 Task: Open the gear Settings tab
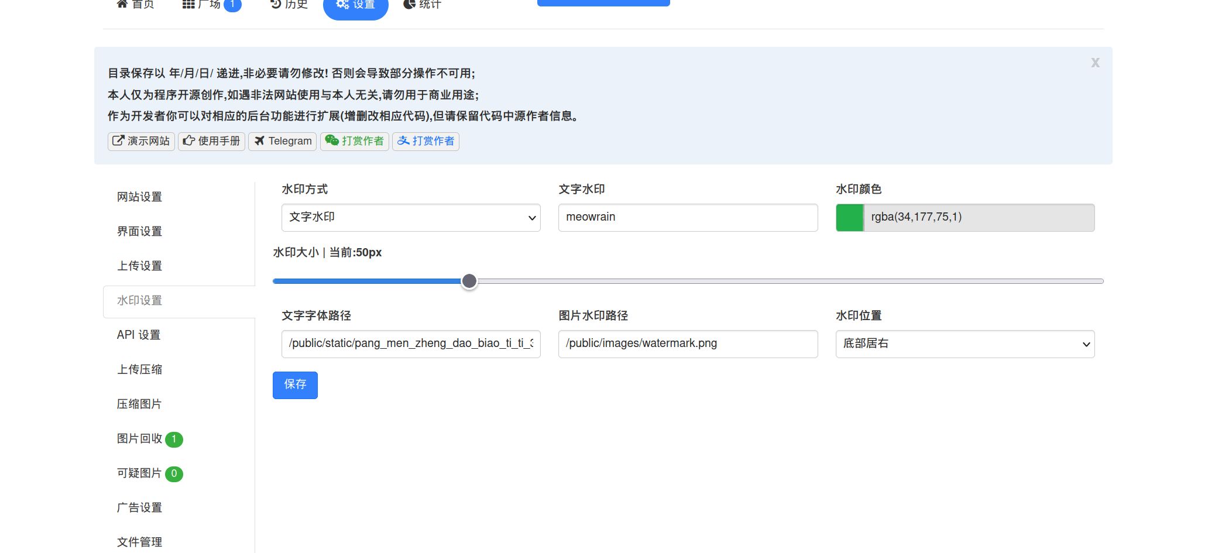tap(355, 5)
